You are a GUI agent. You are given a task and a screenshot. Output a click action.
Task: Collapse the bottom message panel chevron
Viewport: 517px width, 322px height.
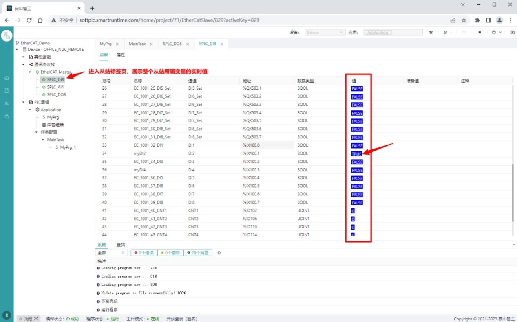513,245
